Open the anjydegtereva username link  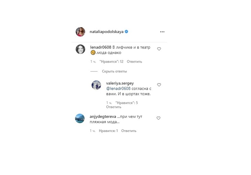(103, 117)
